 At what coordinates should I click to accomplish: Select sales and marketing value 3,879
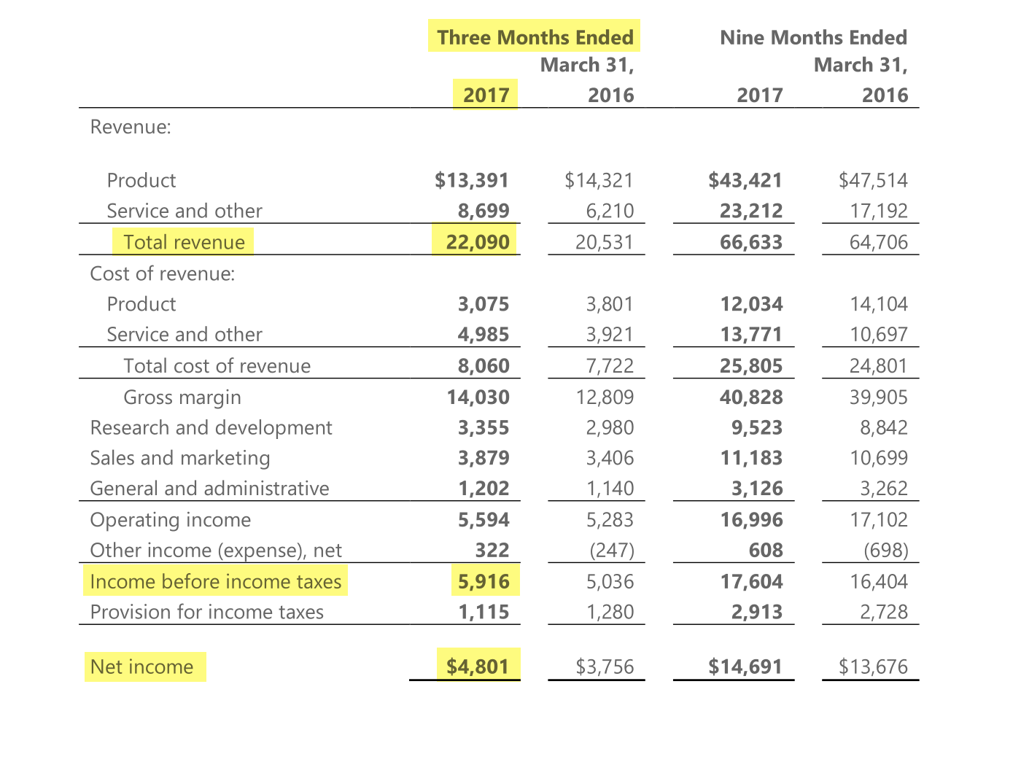[484, 458]
